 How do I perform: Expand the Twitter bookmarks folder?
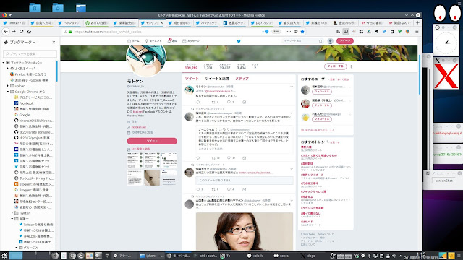pyautogui.click(x=12, y=213)
